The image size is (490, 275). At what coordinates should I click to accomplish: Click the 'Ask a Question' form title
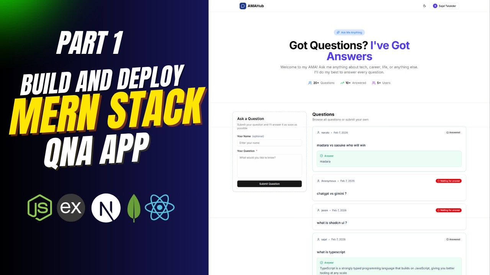pyautogui.click(x=250, y=119)
